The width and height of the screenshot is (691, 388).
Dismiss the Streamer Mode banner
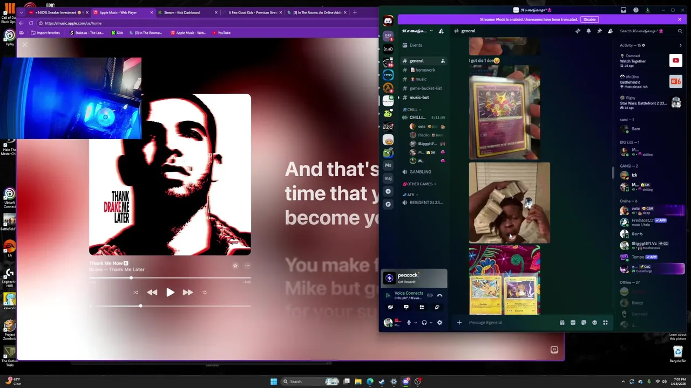(x=679, y=19)
